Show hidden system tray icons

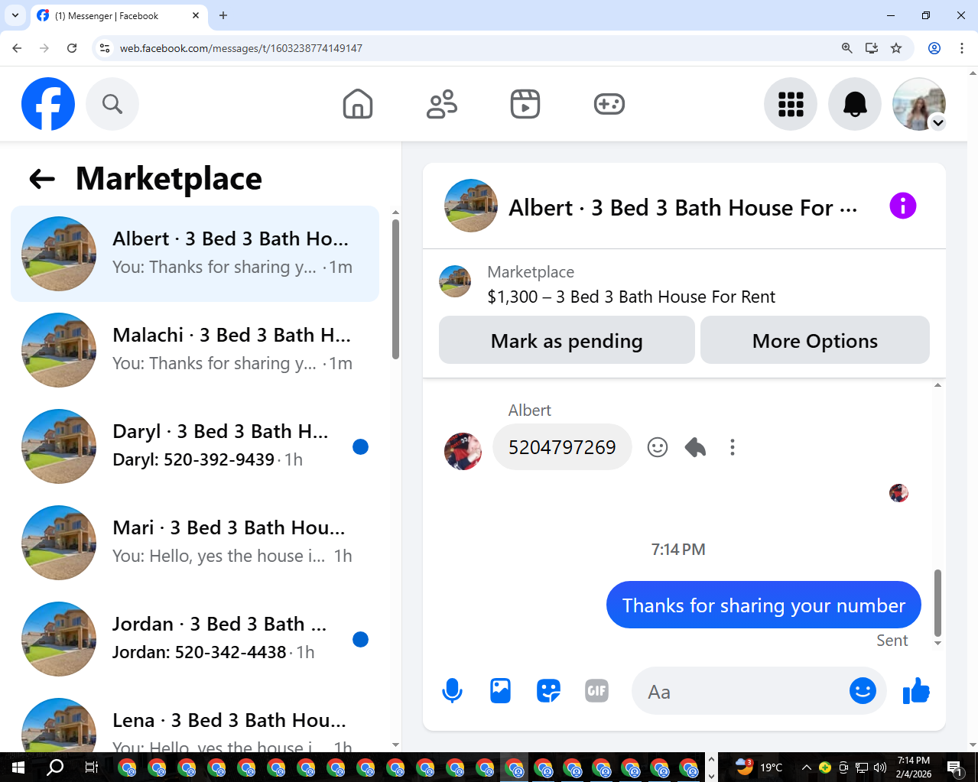(806, 767)
